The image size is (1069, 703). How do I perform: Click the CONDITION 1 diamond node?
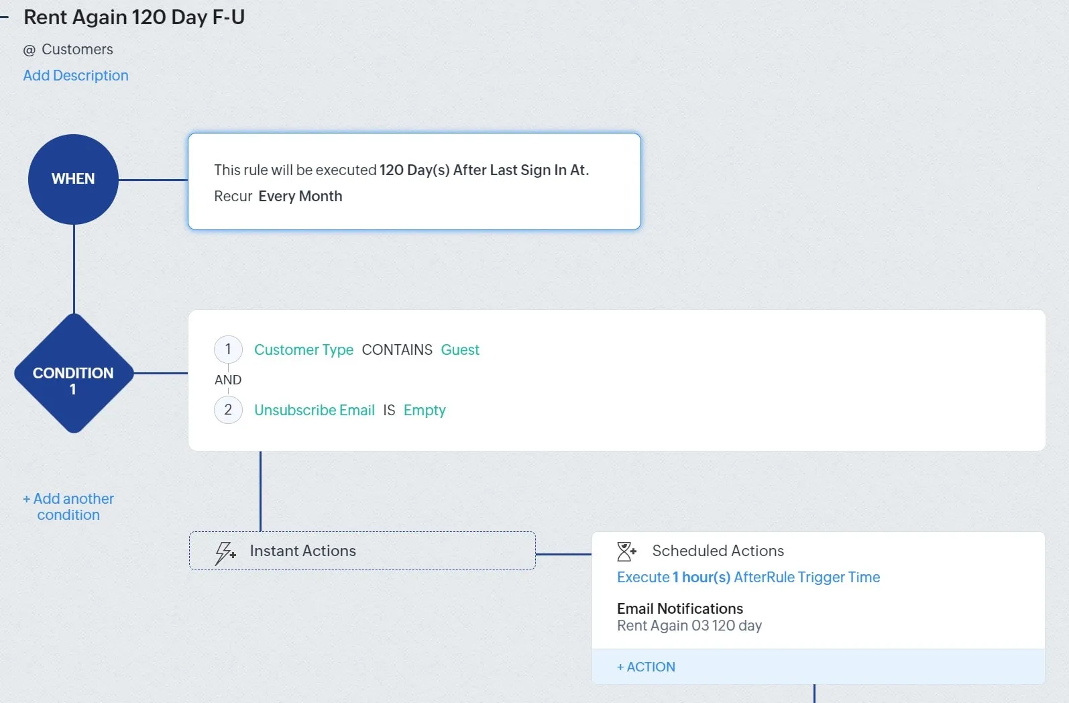pos(73,374)
